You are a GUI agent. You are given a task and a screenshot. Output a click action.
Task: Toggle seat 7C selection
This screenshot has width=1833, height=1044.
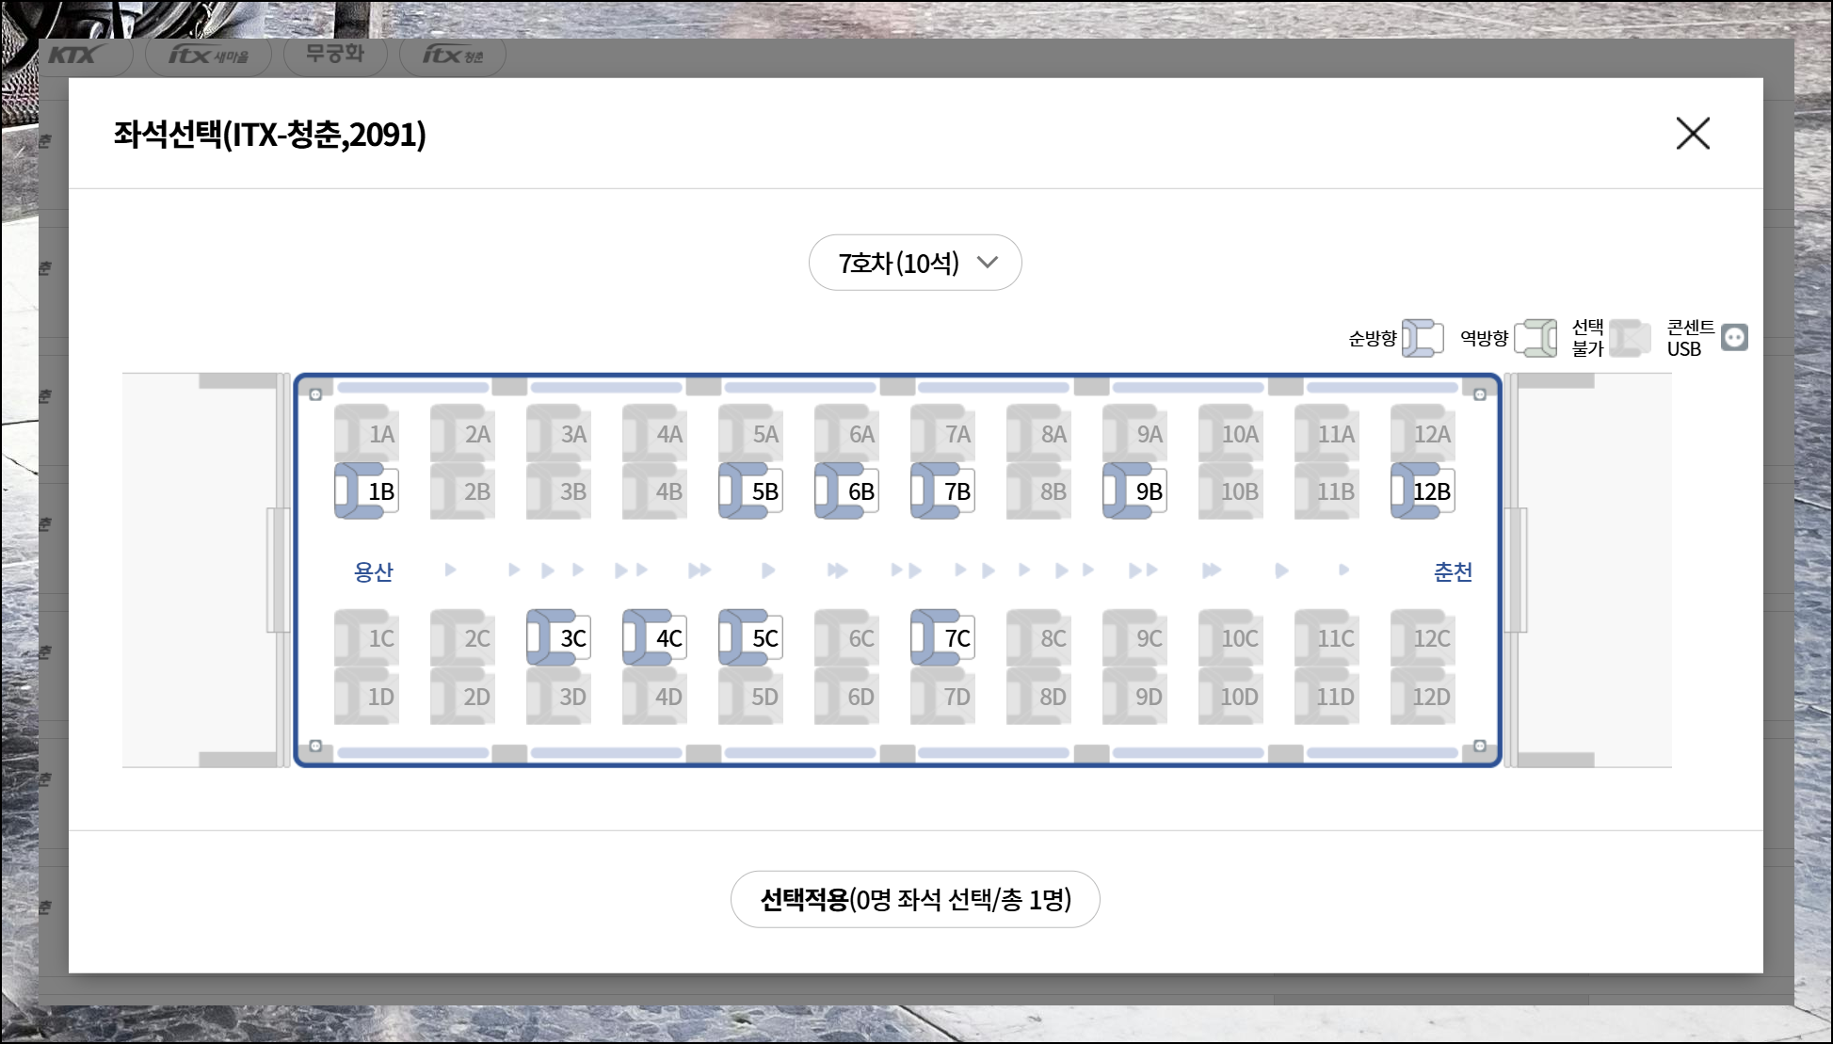pyautogui.click(x=943, y=637)
